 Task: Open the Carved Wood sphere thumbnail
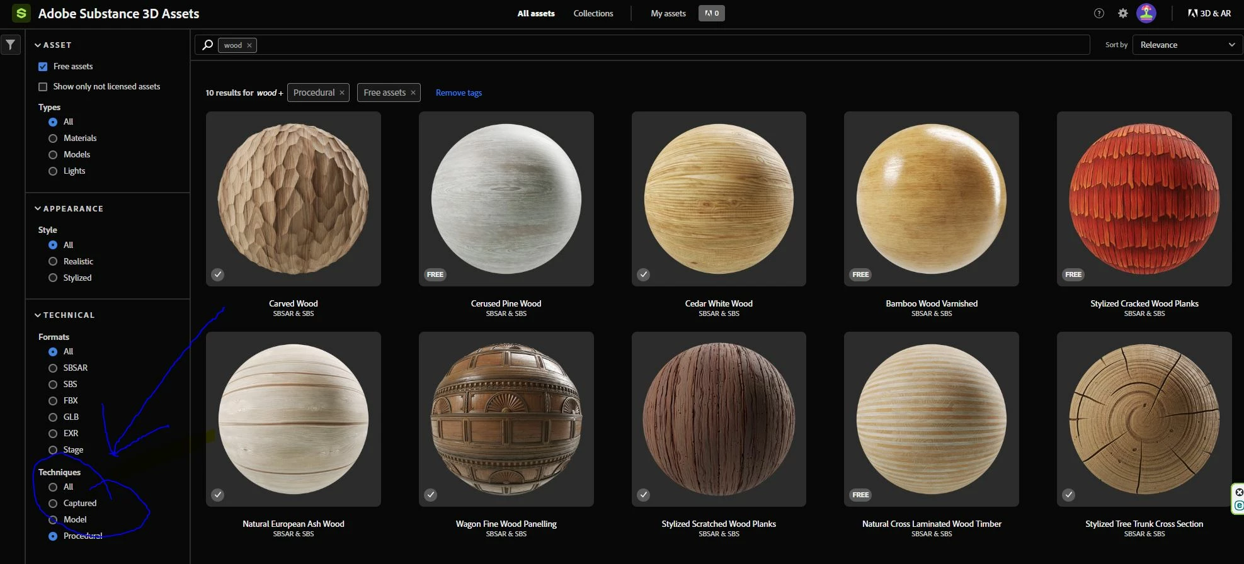(x=294, y=199)
